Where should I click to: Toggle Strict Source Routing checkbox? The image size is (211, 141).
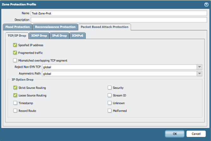(15, 88)
